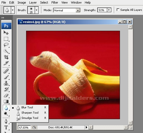Open the Brush preset picker dropdown
The width and height of the screenshot is (143, 133).
click(37, 10)
